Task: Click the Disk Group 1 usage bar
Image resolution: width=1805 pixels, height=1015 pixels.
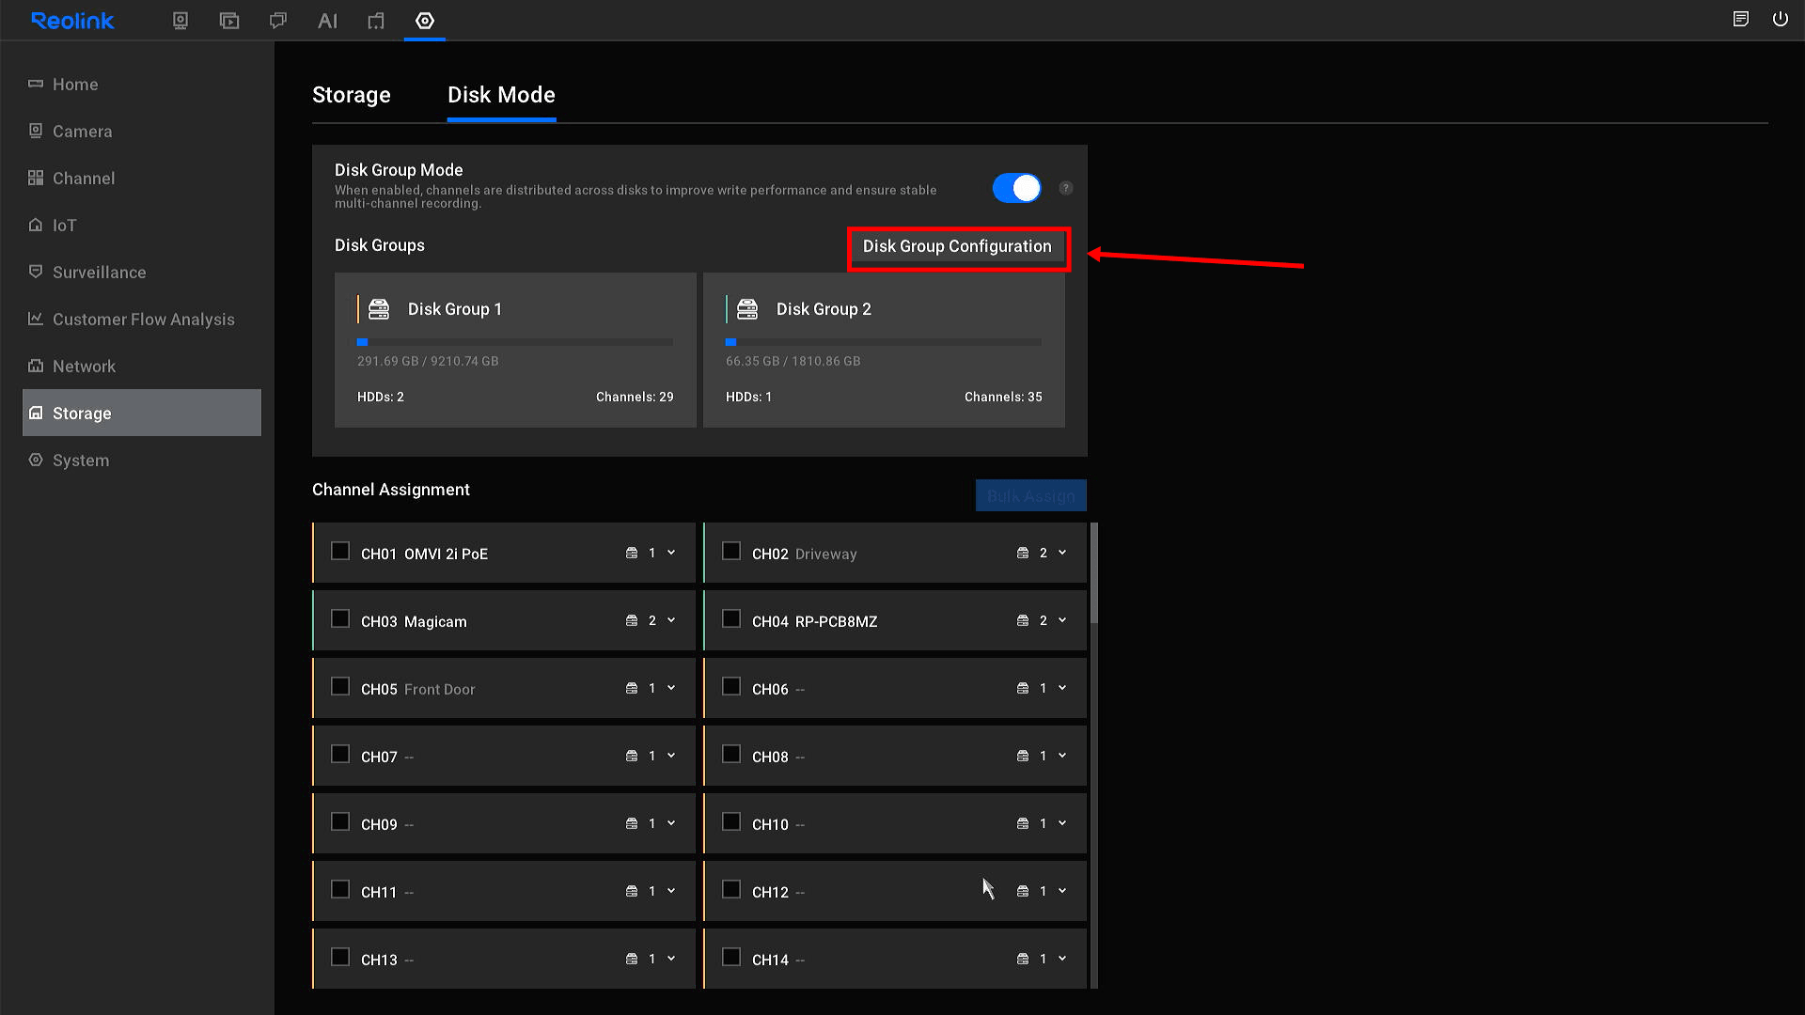Action: (515, 342)
